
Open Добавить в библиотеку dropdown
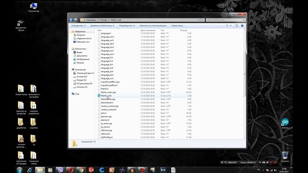[102, 25]
